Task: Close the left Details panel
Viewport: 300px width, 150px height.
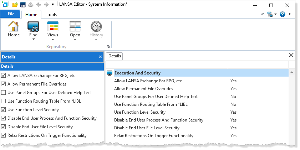Action: 101,57
